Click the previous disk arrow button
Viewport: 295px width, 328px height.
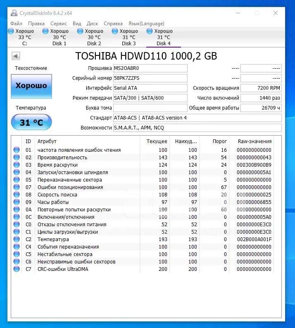pos(16,56)
